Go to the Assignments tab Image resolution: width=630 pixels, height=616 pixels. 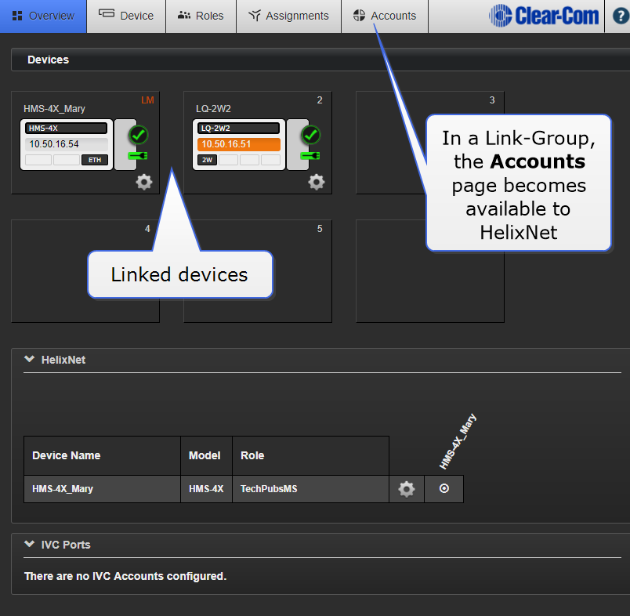pyautogui.click(x=288, y=16)
